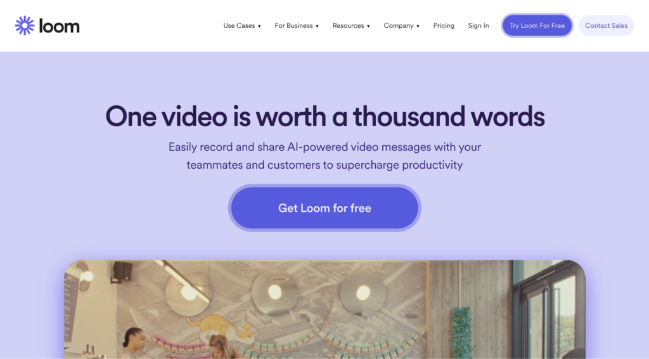
Task: Expand the Resources dropdown arrow
Action: tap(368, 26)
